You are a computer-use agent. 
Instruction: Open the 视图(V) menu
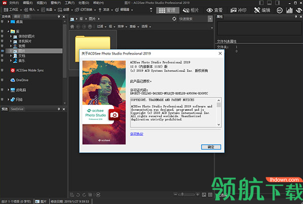(x=42, y=3)
